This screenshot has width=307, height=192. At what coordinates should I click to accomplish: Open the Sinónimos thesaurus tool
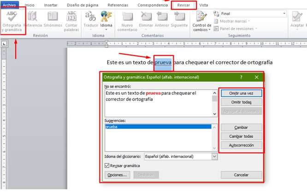click(53, 19)
